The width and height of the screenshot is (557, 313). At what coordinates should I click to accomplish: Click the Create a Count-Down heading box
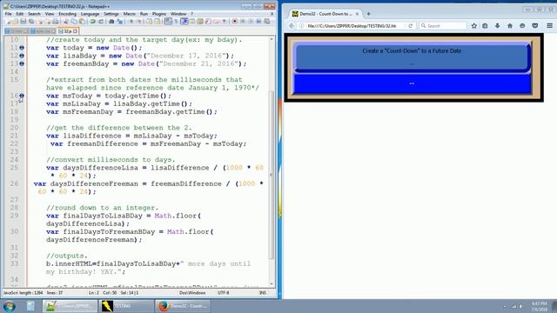tap(412, 57)
